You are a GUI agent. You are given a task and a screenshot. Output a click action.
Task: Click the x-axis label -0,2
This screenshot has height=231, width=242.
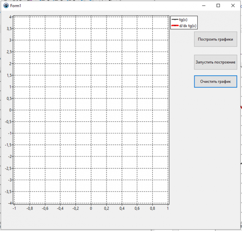coord(76,208)
